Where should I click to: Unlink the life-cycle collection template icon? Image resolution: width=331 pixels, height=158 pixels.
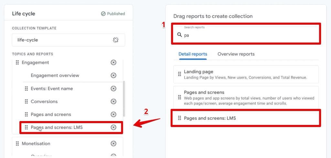(x=116, y=40)
